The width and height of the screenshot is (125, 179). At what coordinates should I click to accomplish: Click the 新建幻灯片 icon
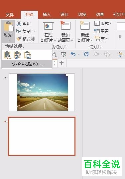[x=85, y=26]
